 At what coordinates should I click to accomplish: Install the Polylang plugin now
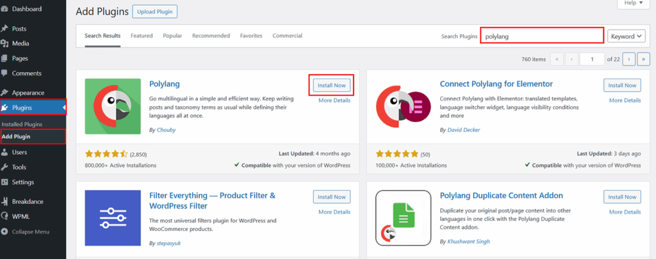(331, 85)
